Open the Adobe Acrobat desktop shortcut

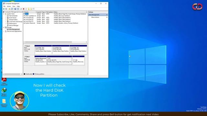[4, 81]
